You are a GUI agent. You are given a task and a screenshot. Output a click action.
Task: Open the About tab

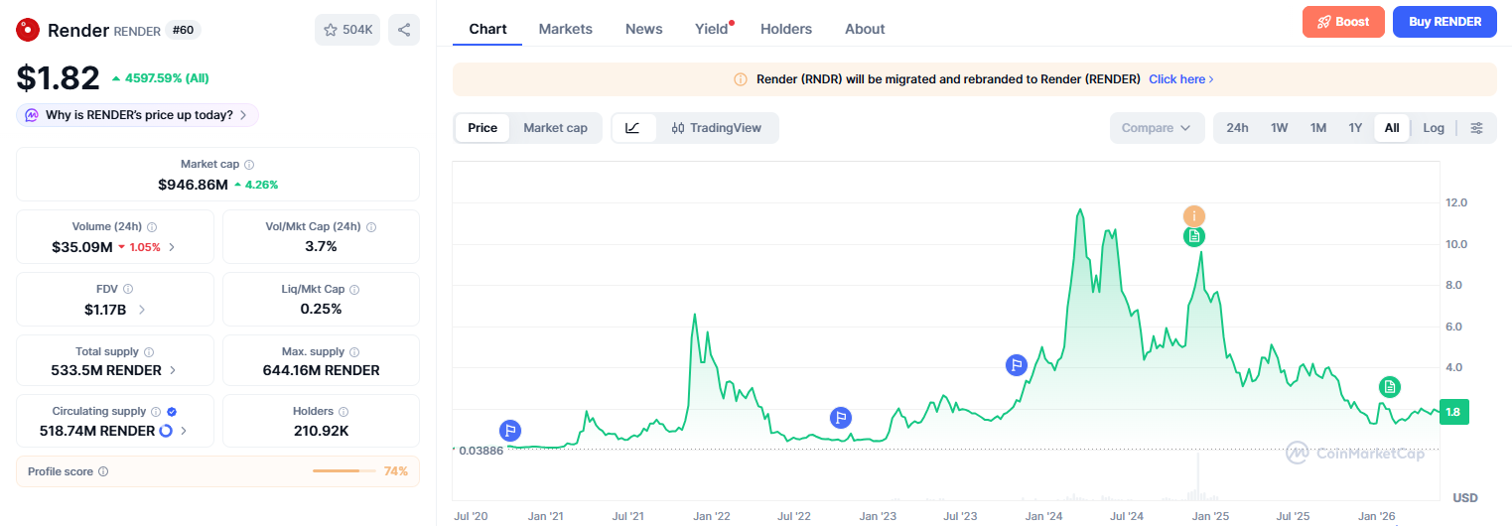click(x=865, y=29)
